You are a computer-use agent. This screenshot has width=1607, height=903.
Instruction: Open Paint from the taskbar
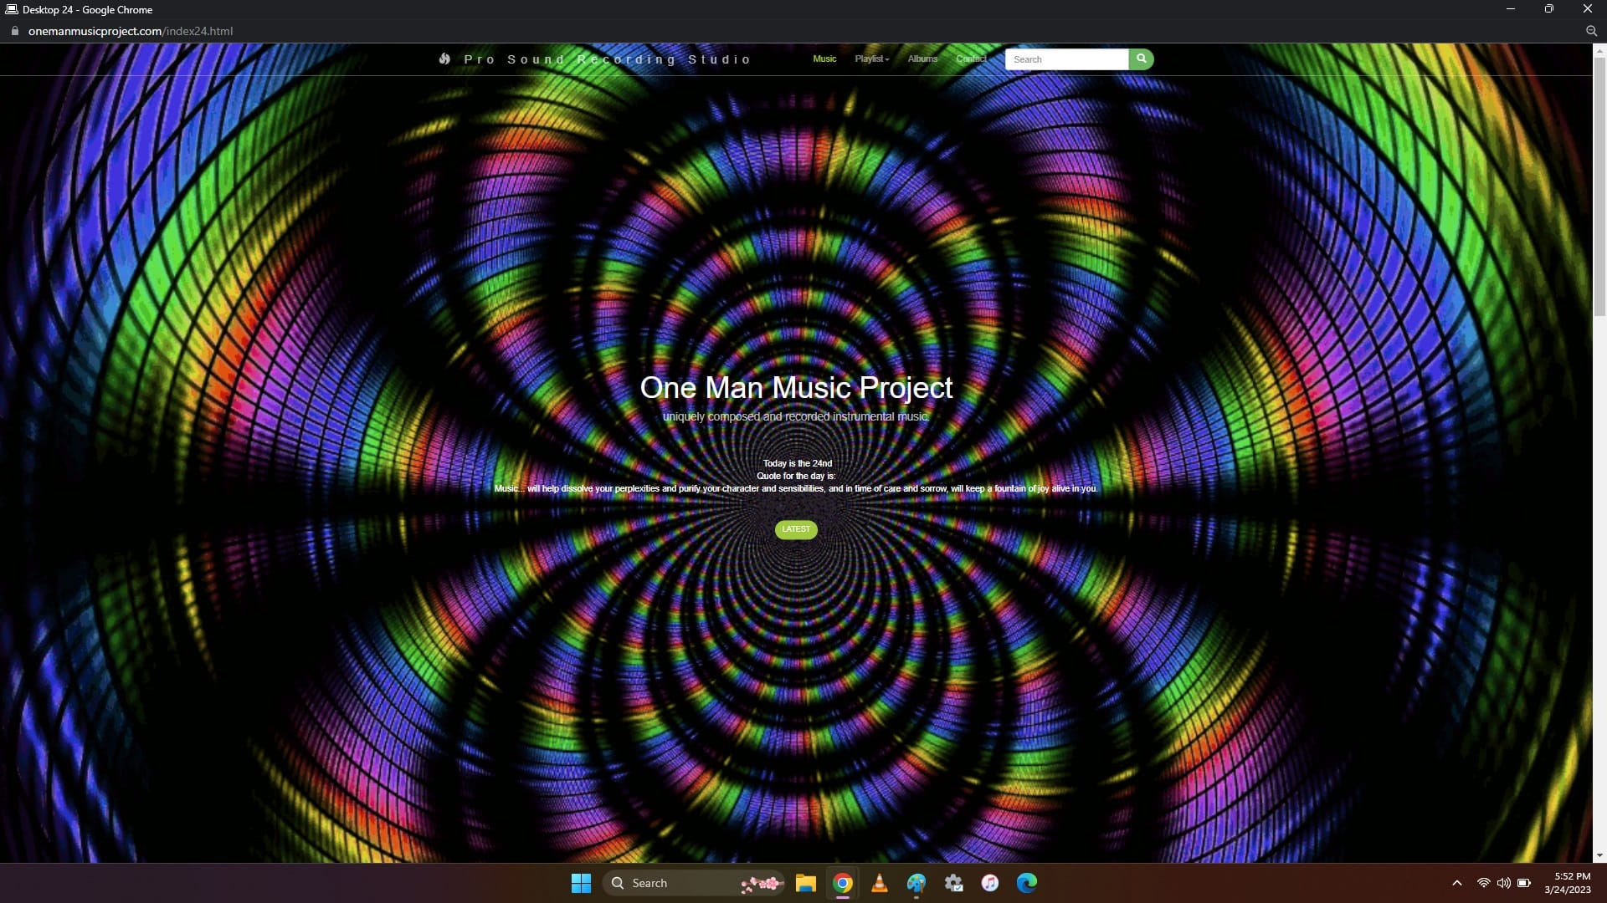tap(916, 883)
